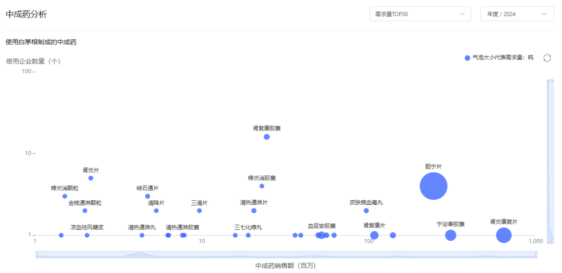The height and width of the screenshot is (273, 562).
Task: Click the 血尿安胶囊 label text
Action: click(322, 226)
